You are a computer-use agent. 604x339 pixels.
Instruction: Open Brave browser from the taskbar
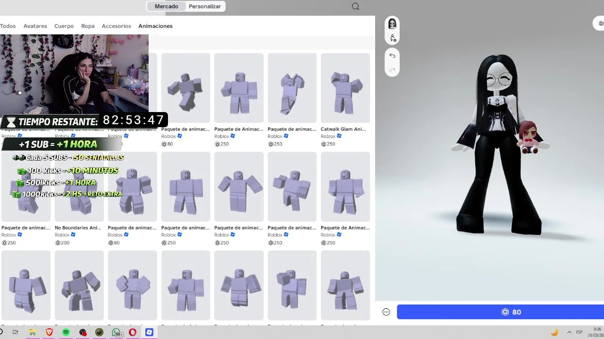[x=50, y=332]
